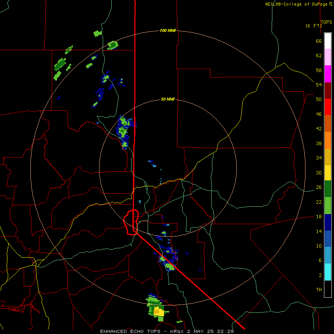Image resolution: width=334 pixels, height=334 pixels.
Task: Click the cyan legend swatch
Action: (328, 272)
